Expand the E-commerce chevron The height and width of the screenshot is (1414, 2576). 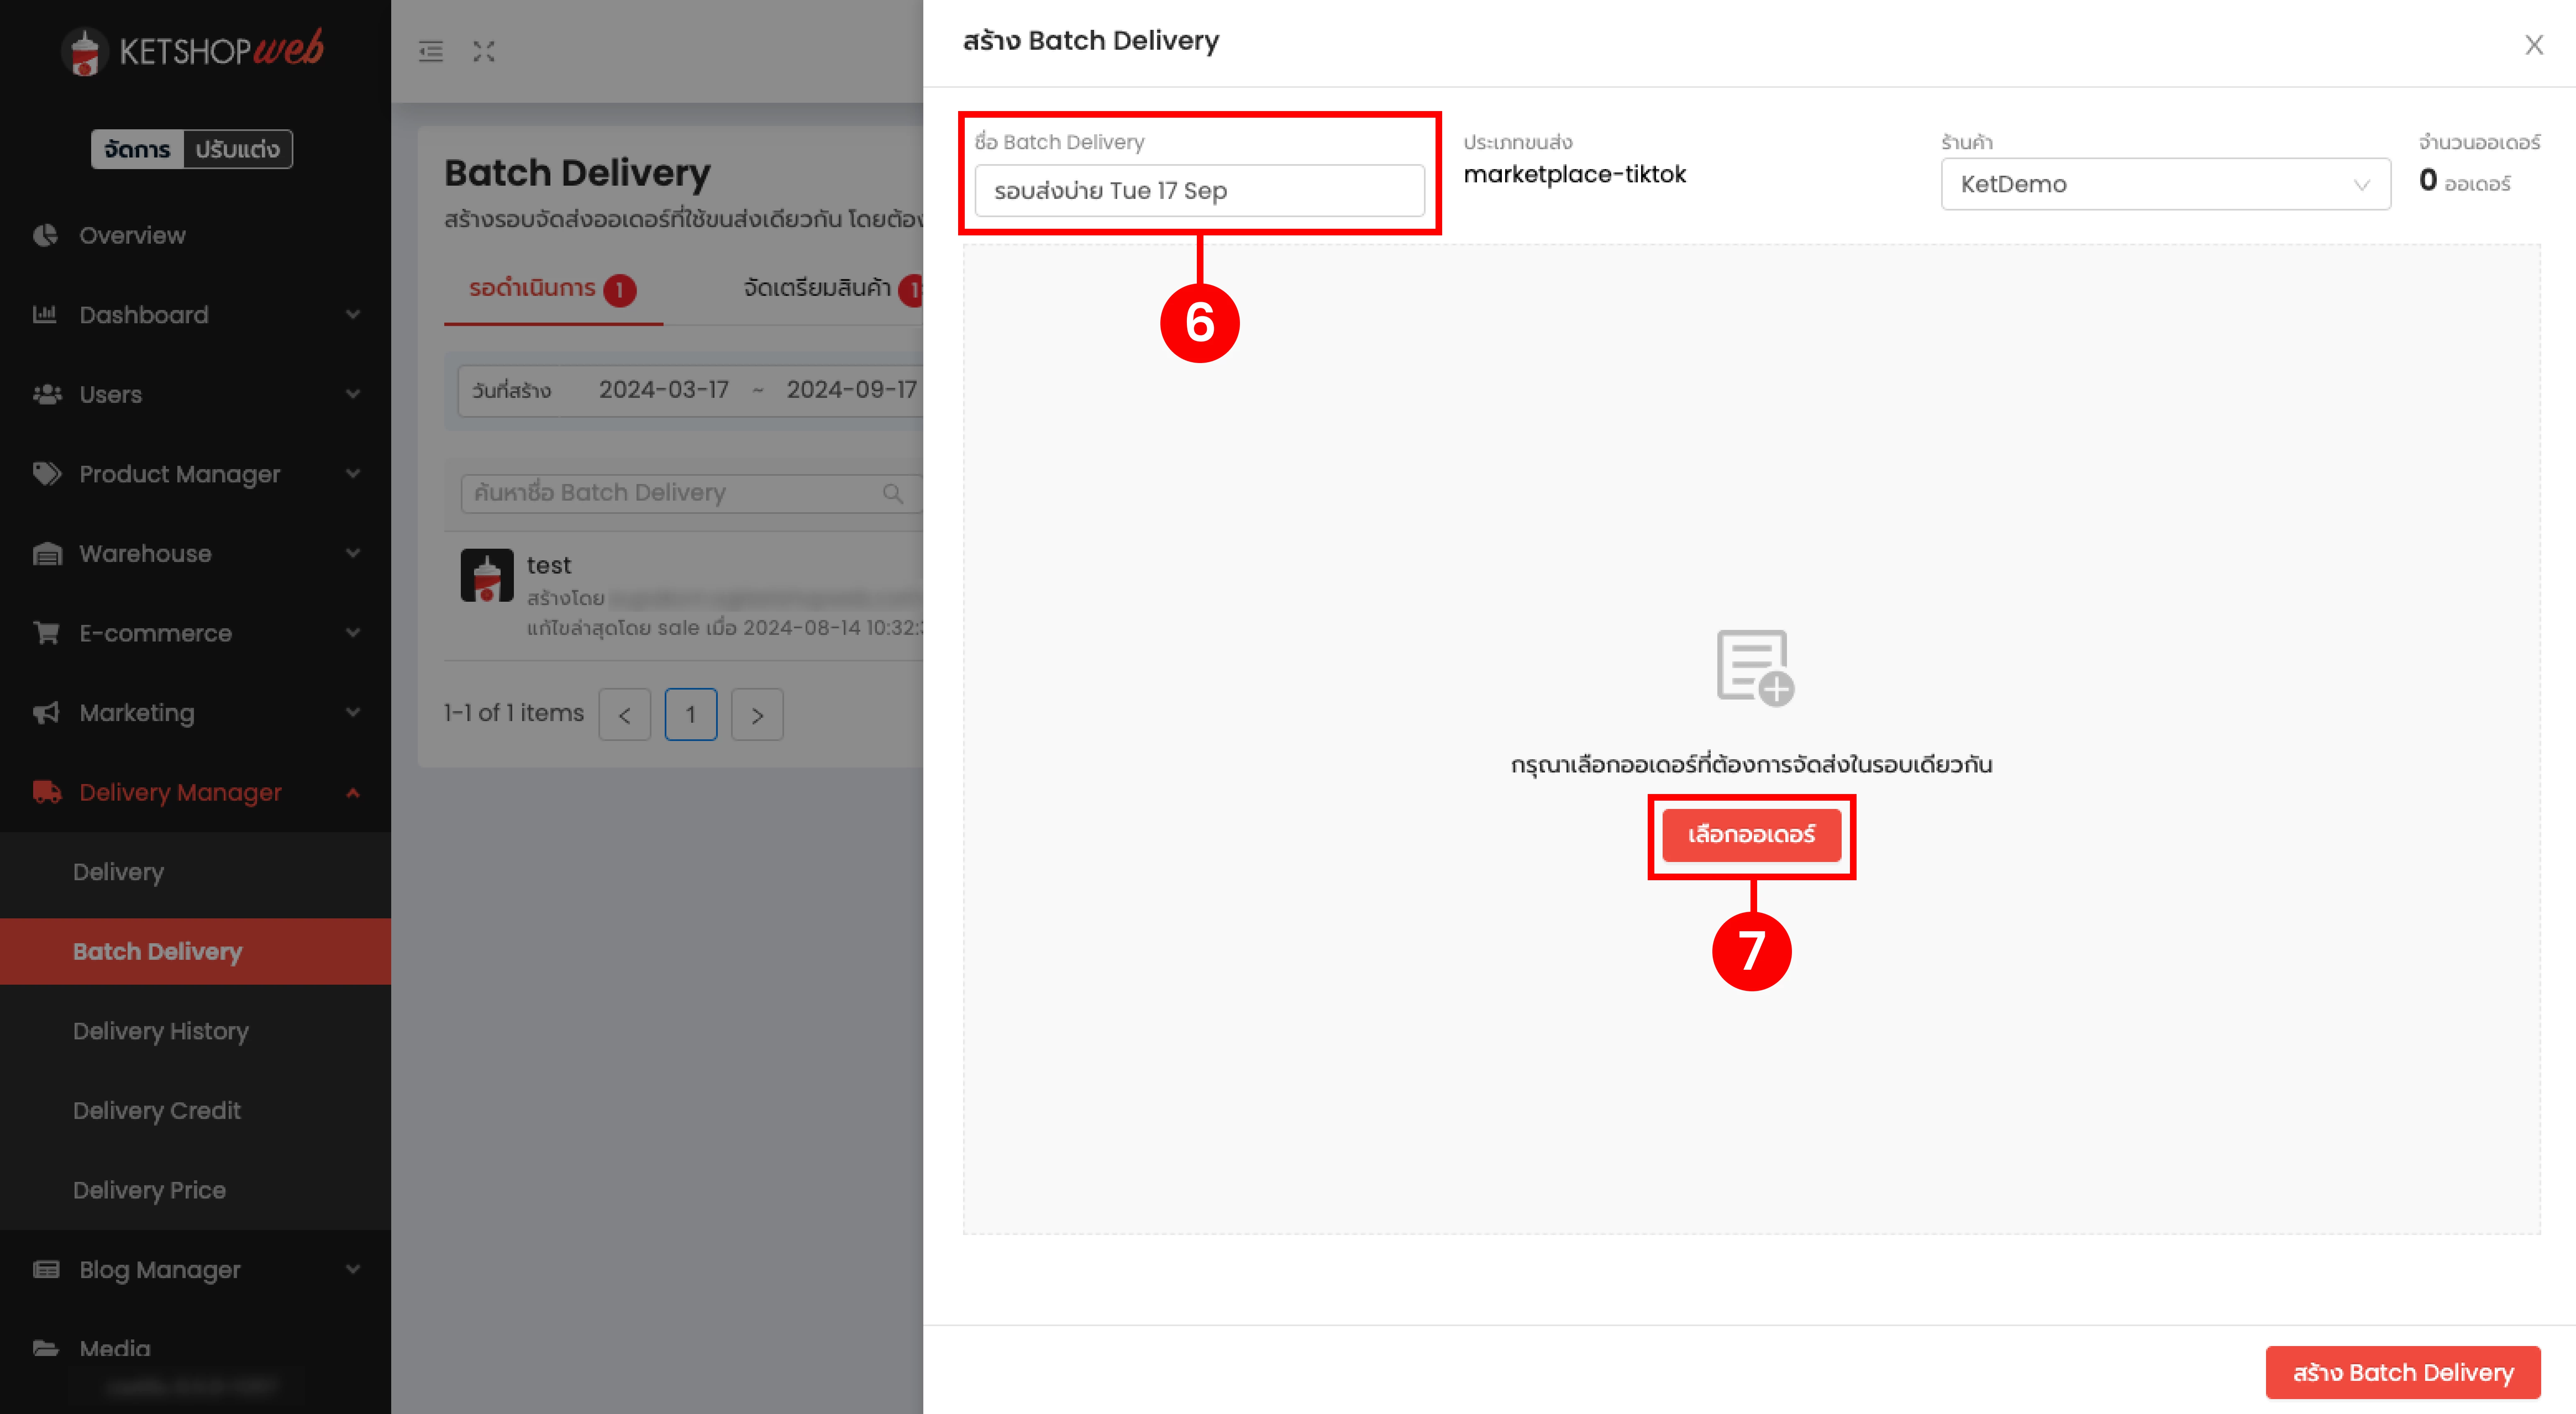(x=353, y=632)
